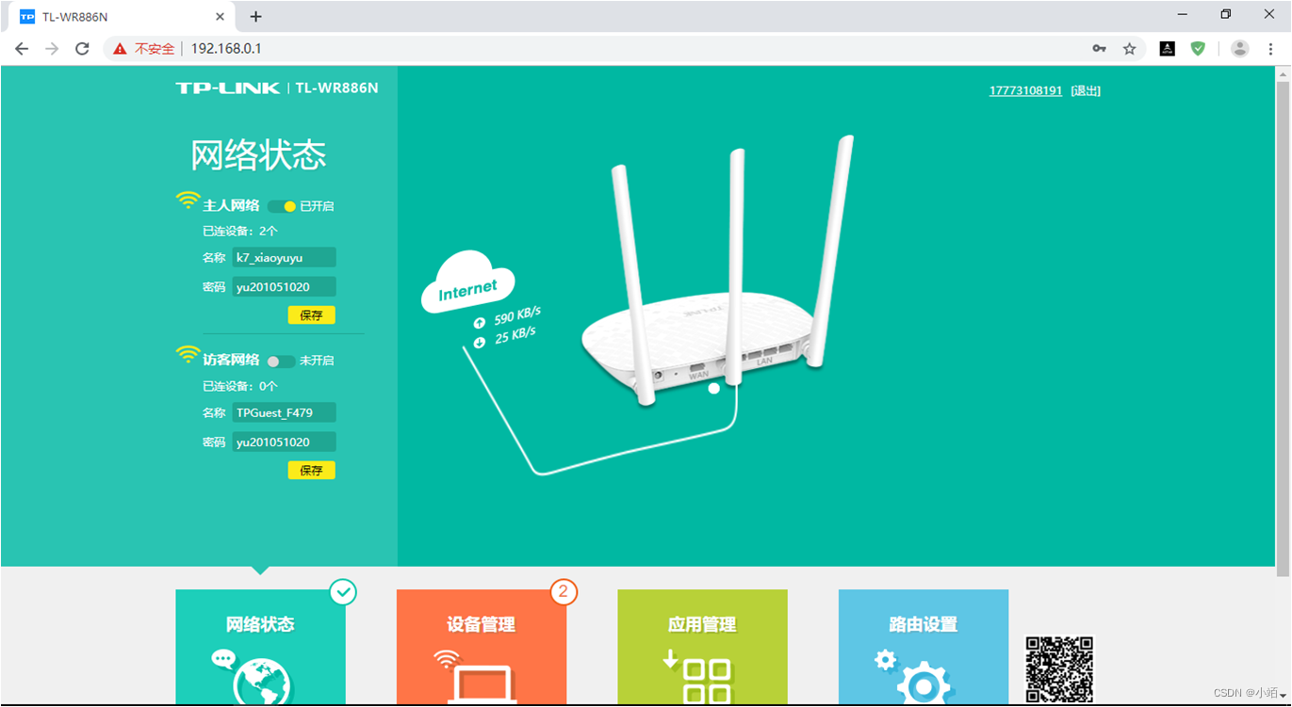Image resolution: width=1292 pixels, height=707 pixels.
Task: Click the 已连设备：2个 text
Action: [240, 231]
